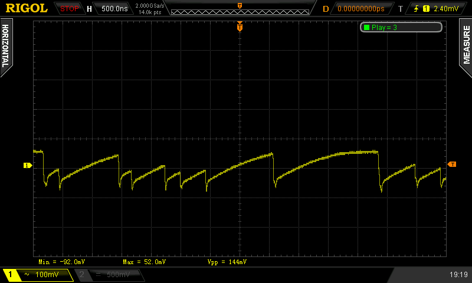472x283 pixels.
Task: Click the orange trigger level T marker
Action: click(452, 164)
